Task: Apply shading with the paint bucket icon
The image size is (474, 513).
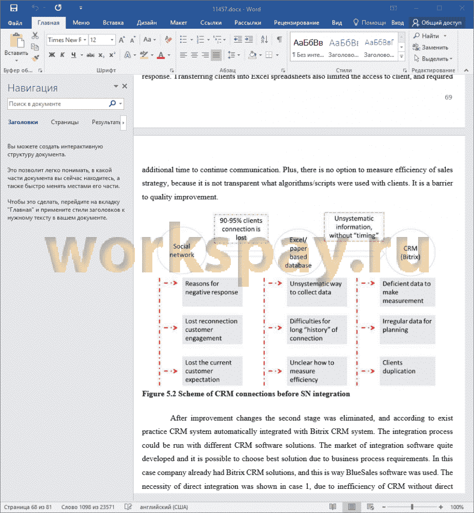Action: tap(252, 55)
